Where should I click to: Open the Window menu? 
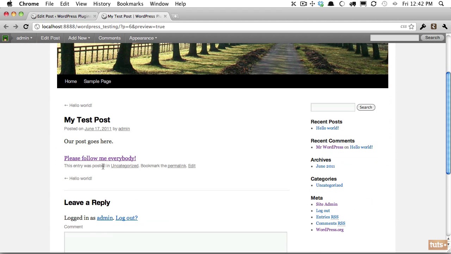click(159, 4)
